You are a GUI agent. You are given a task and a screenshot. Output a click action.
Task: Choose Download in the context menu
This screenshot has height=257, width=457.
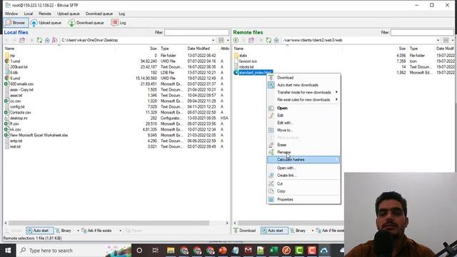pyautogui.click(x=303, y=78)
